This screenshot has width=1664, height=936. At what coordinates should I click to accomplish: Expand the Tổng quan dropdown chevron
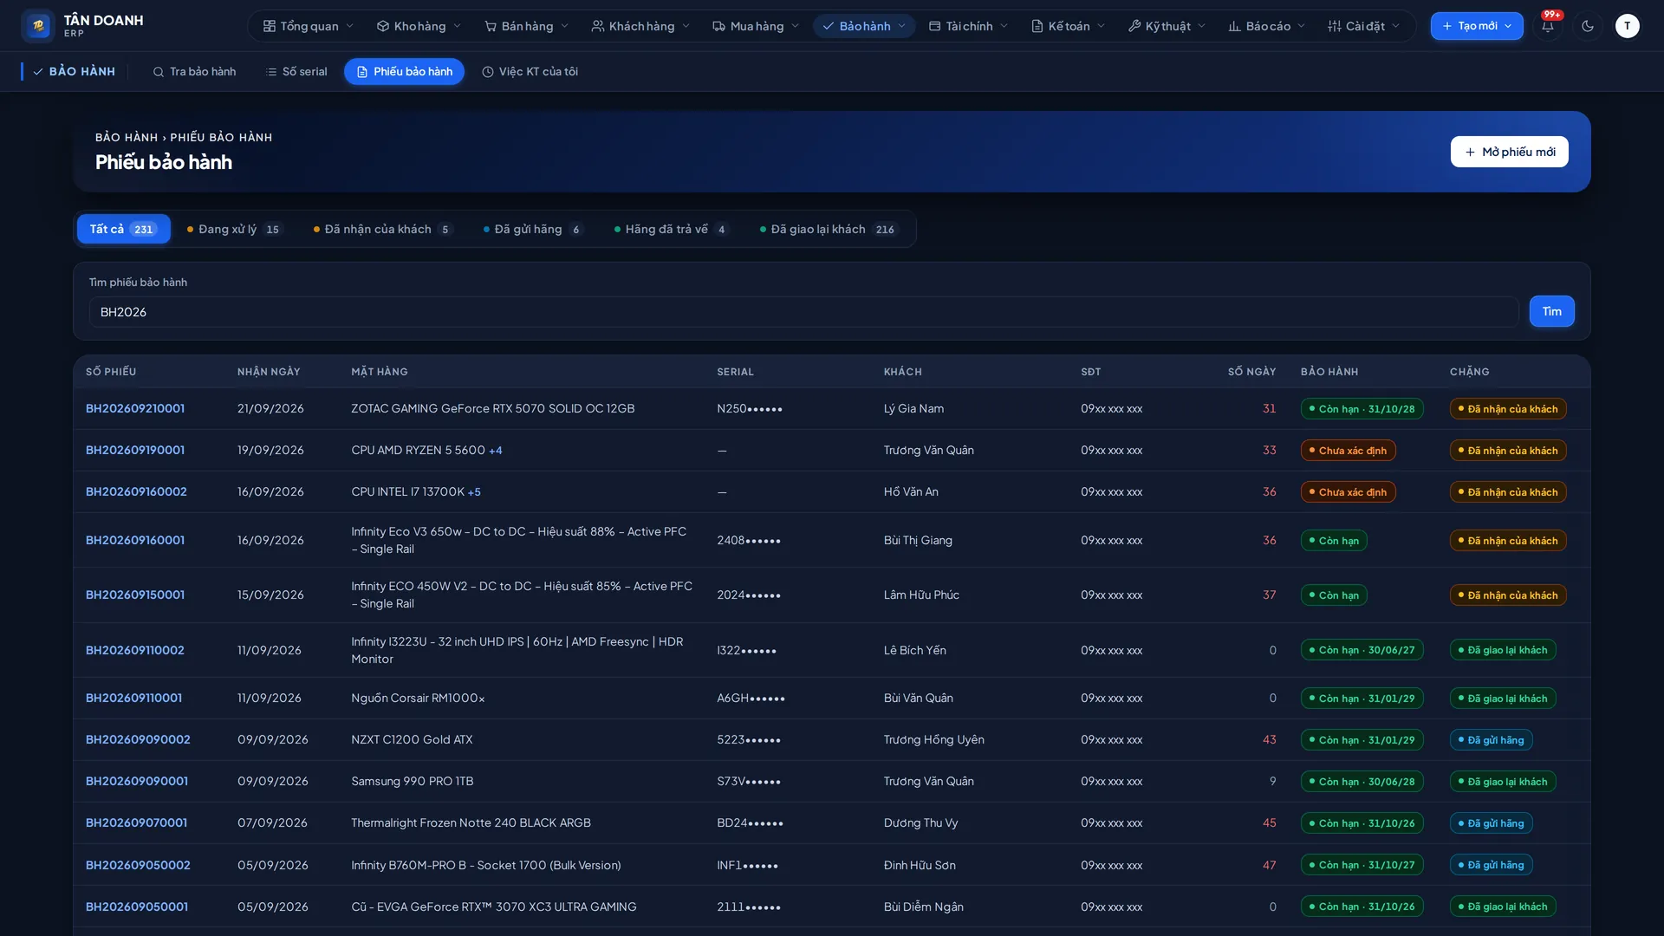pyautogui.click(x=350, y=26)
